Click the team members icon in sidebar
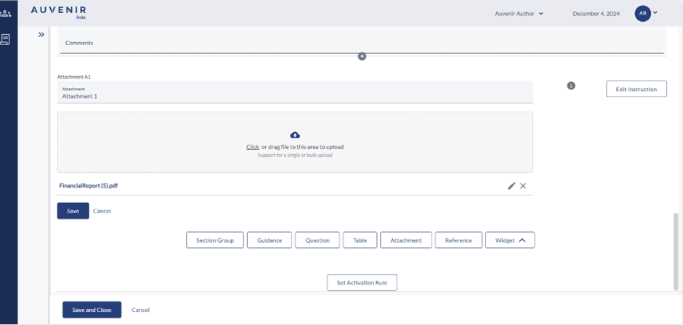683x325 pixels. coord(7,12)
